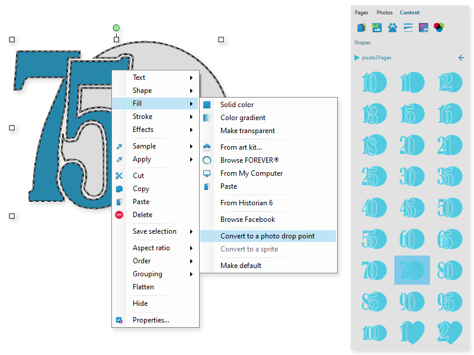Select From art kit...
The image size is (474, 355).
pos(268,147)
